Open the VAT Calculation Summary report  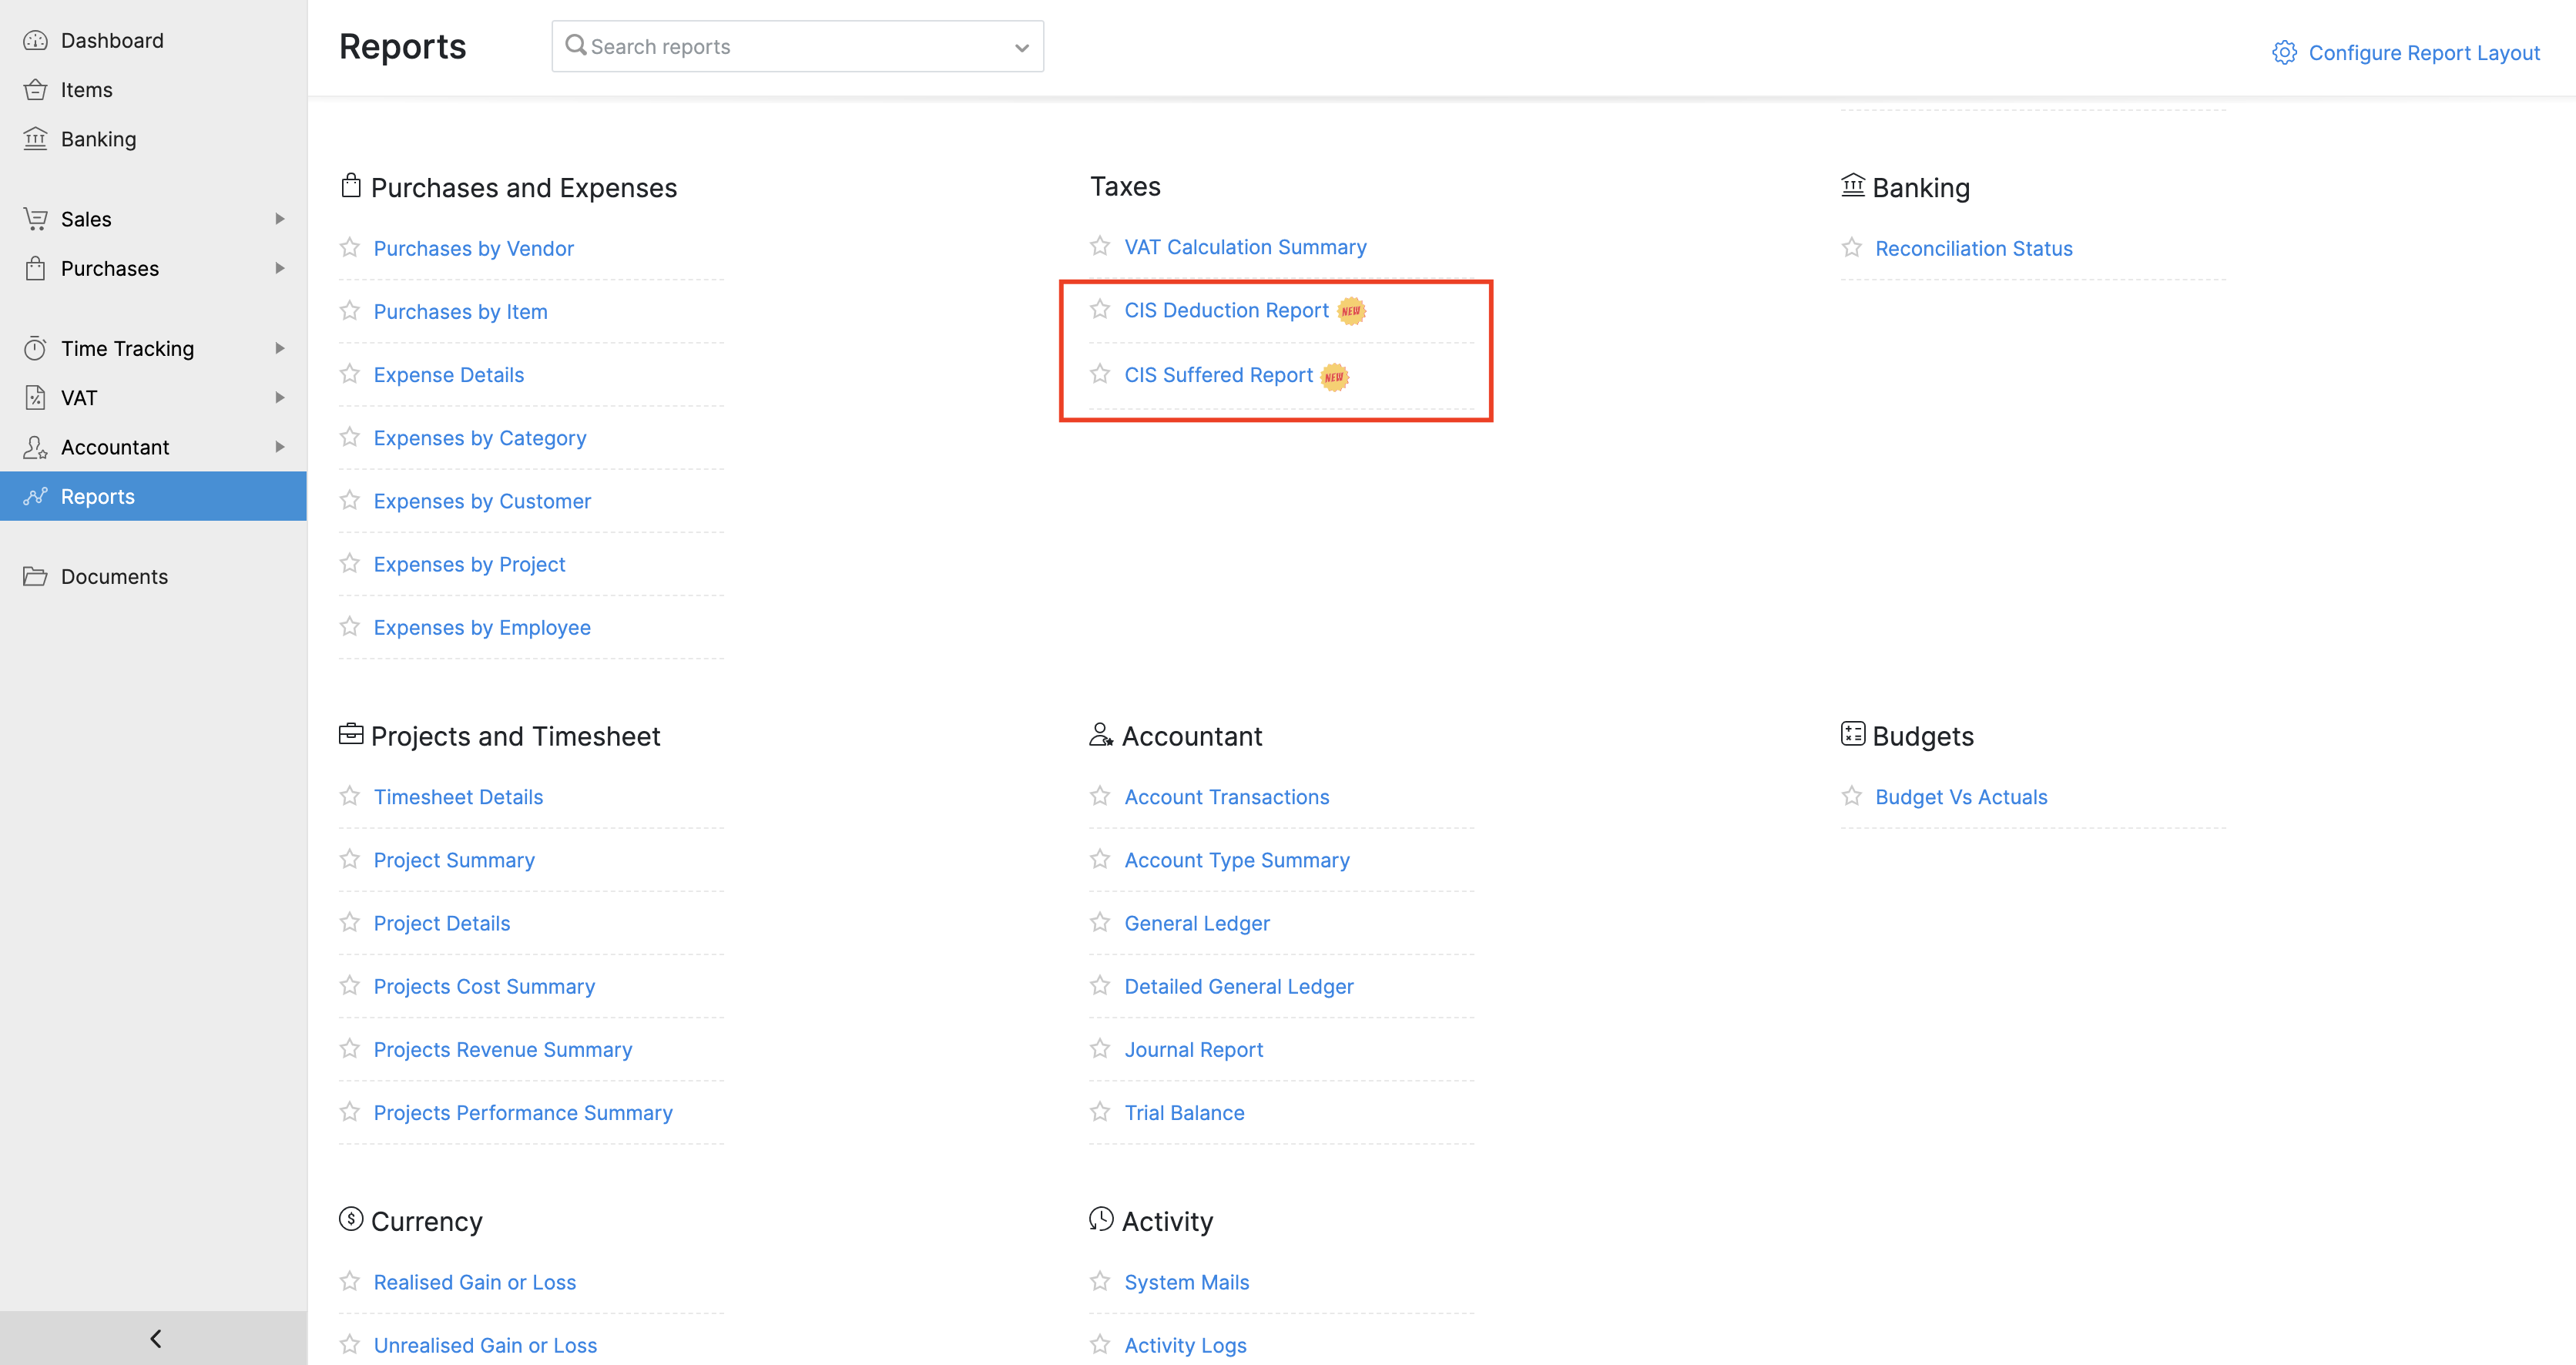[x=1245, y=247]
